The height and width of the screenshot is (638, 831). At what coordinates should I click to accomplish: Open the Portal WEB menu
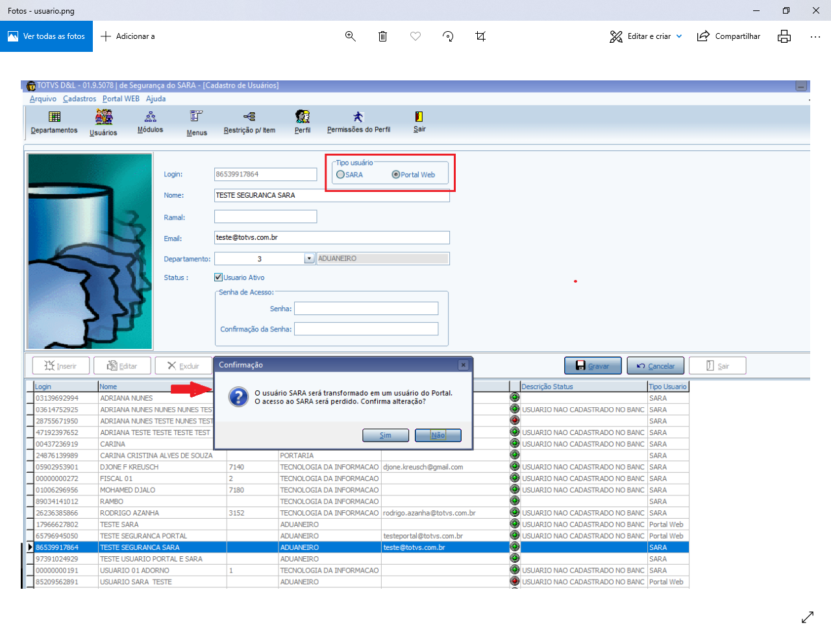click(121, 99)
